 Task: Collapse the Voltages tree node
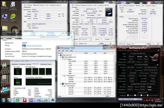(x=63, y=59)
